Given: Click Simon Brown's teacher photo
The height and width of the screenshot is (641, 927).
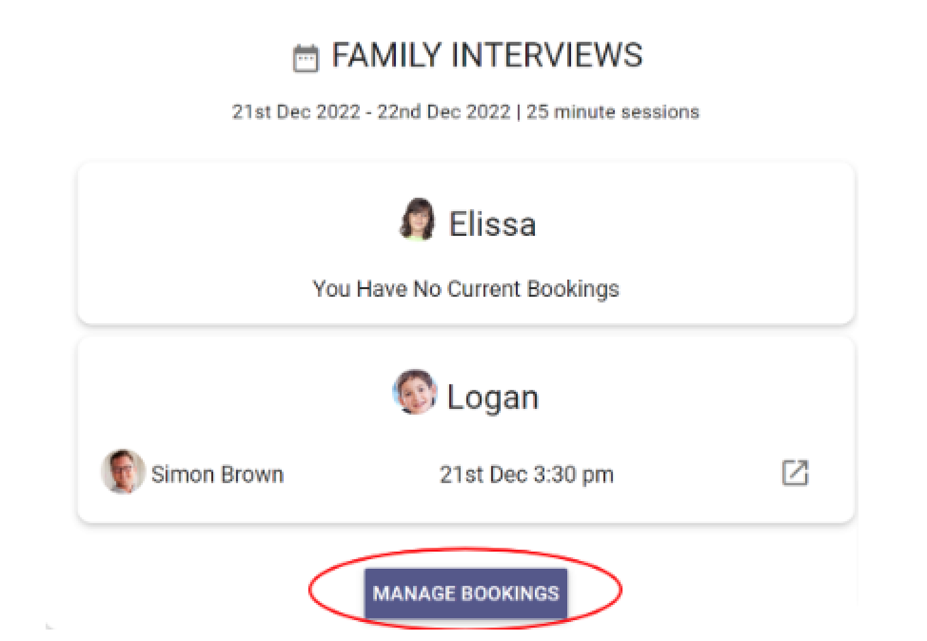Looking at the screenshot, I should pos(123,471).
